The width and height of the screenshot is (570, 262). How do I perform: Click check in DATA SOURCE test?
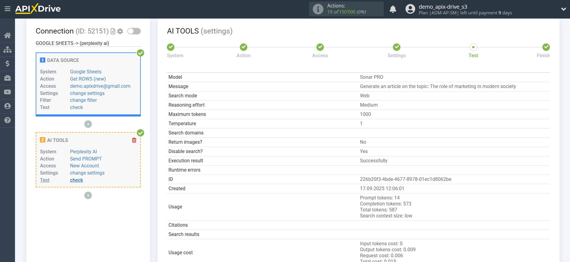click(x=76, y=107)
